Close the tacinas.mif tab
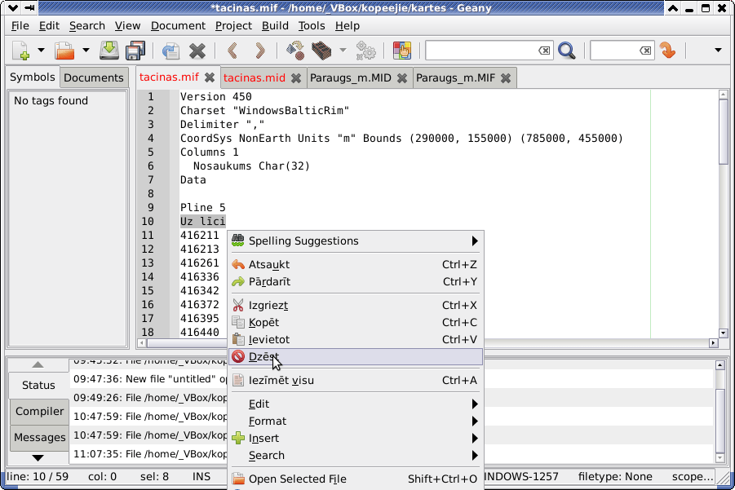The image size is (735, 490). click(x=210, y=77)
